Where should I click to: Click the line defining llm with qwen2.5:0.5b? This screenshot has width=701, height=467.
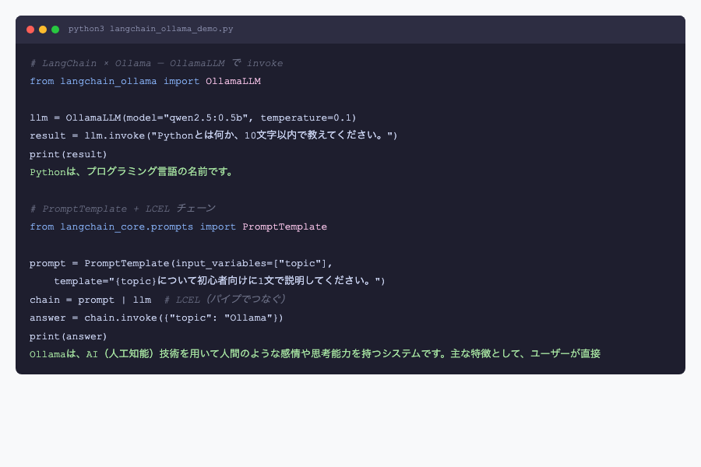[x=192, y=118]
